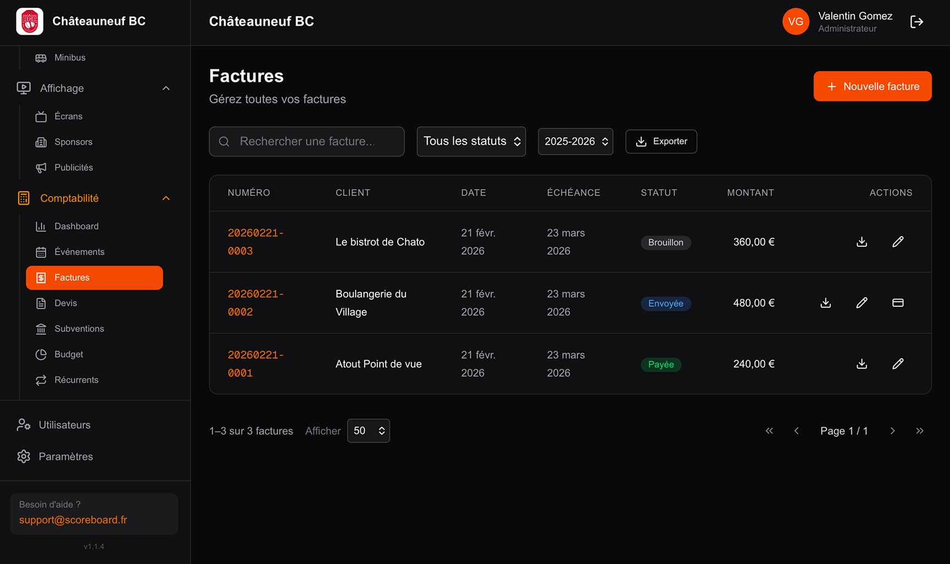Viewport: 950px width, 564px height.
Task: Download the Boulangerie du Village invoice
Action: pyautogui.click(x=826, y=303)
